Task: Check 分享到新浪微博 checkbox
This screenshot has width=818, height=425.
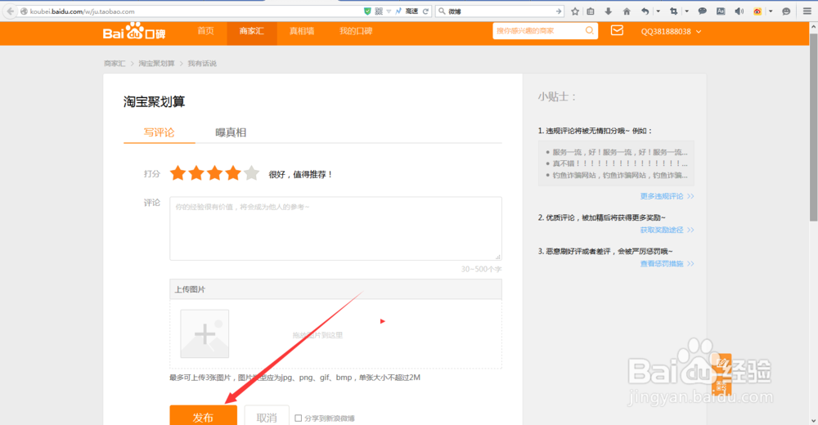Action: (x=299, y=418)
